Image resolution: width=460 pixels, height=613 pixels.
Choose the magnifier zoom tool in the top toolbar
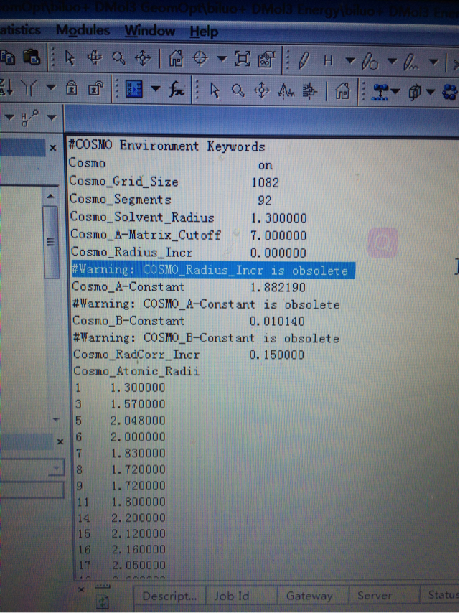point(118,59)
